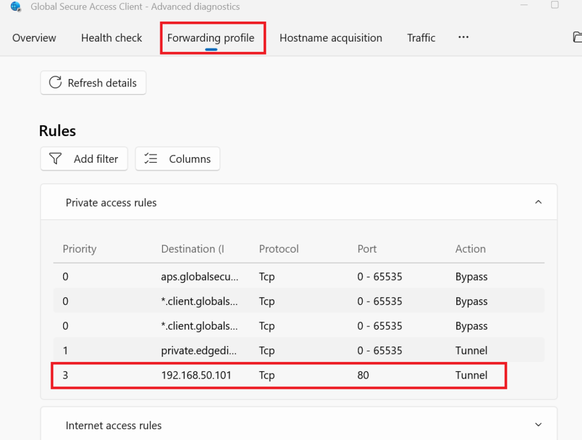This screenshot has width=582, height=440.
Task: Sort by the Priority column header
Action: [x=80, y=249]
